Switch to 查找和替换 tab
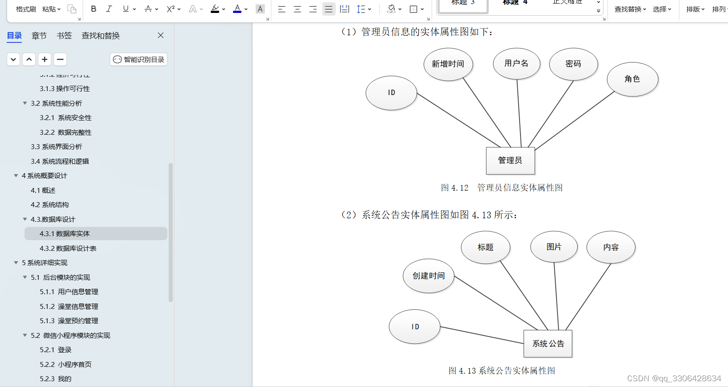728x387 pixels. coord(100,36)
